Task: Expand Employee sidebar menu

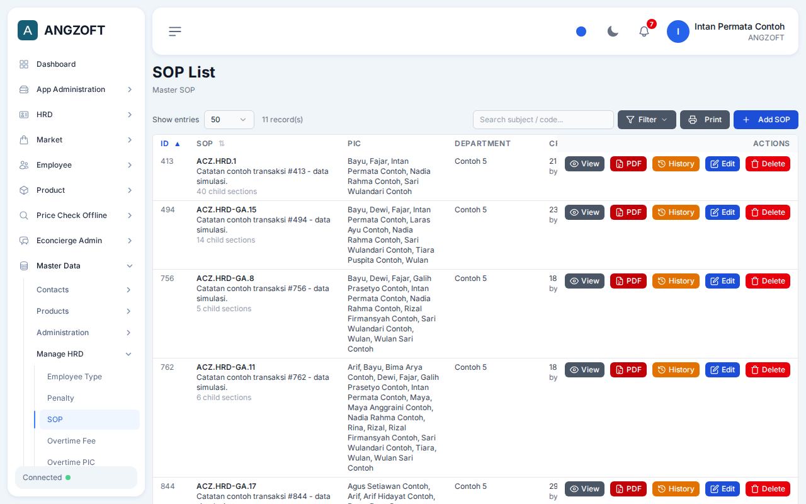Action: pyautogui.click(x=76, y=165)
